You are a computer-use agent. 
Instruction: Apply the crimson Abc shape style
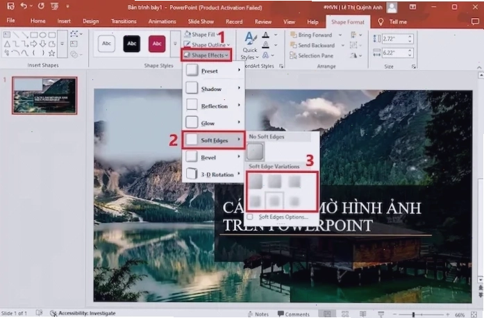pyautogui.click(x=157, y=44)
